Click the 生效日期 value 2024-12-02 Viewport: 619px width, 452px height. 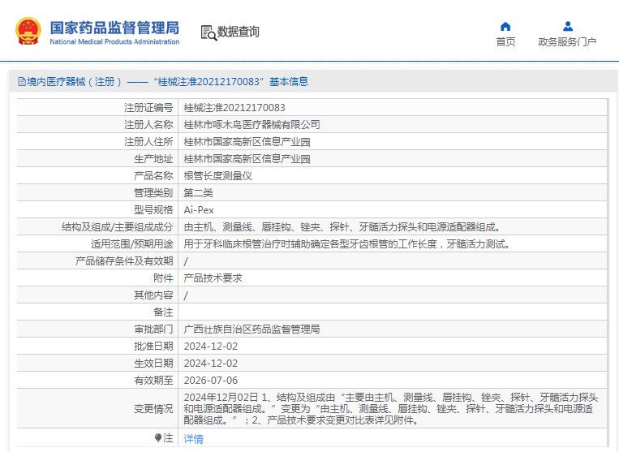211,364
